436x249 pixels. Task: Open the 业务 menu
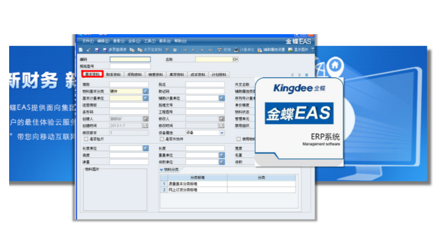tap(134, 41)
